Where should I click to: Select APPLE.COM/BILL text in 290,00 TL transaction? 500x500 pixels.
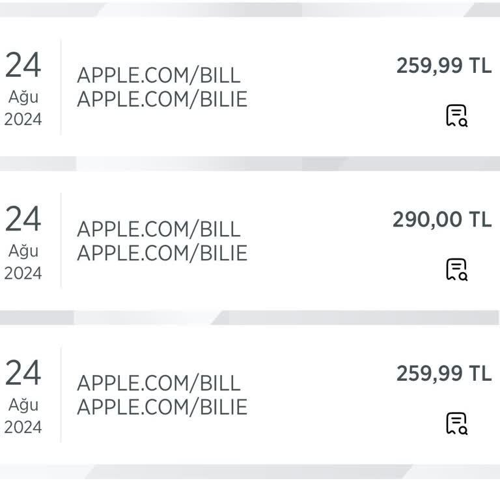point(159,229)
